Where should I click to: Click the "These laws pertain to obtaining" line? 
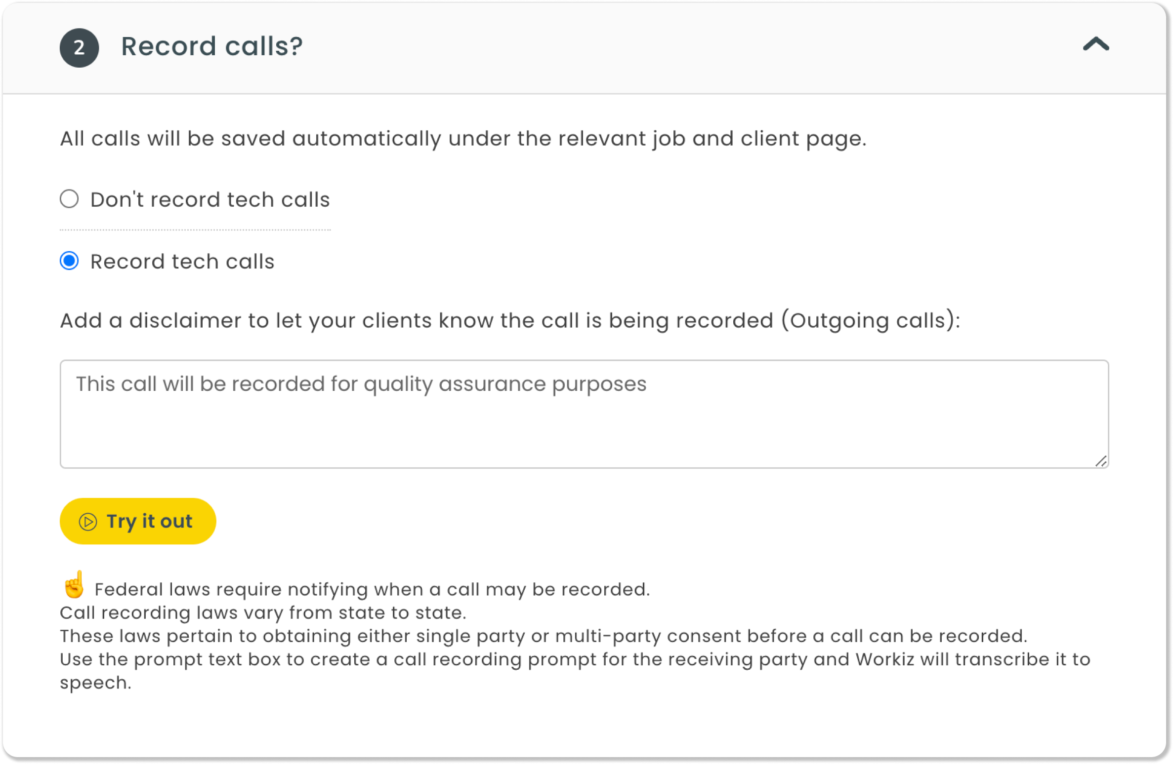[x=543, y=636]
